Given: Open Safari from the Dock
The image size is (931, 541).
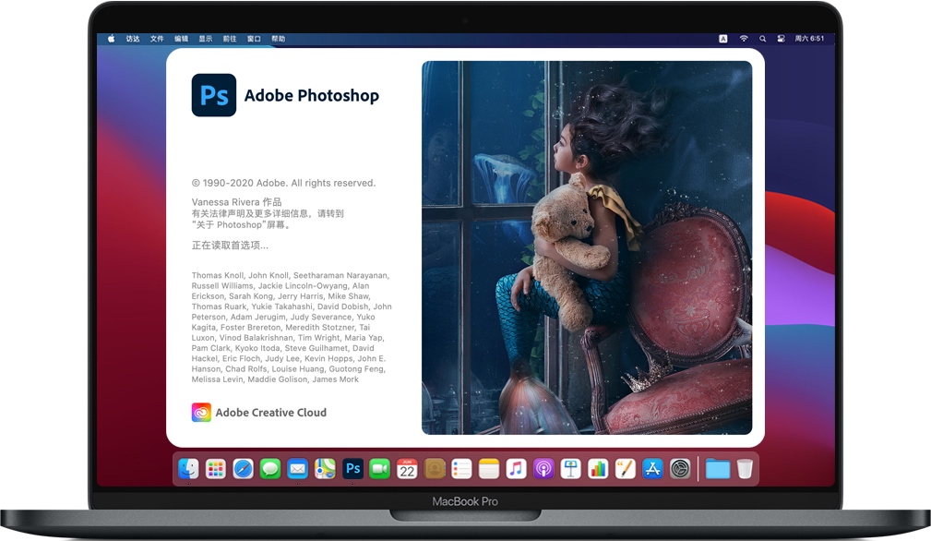Looking at the screenshot, I should (243, 468).
